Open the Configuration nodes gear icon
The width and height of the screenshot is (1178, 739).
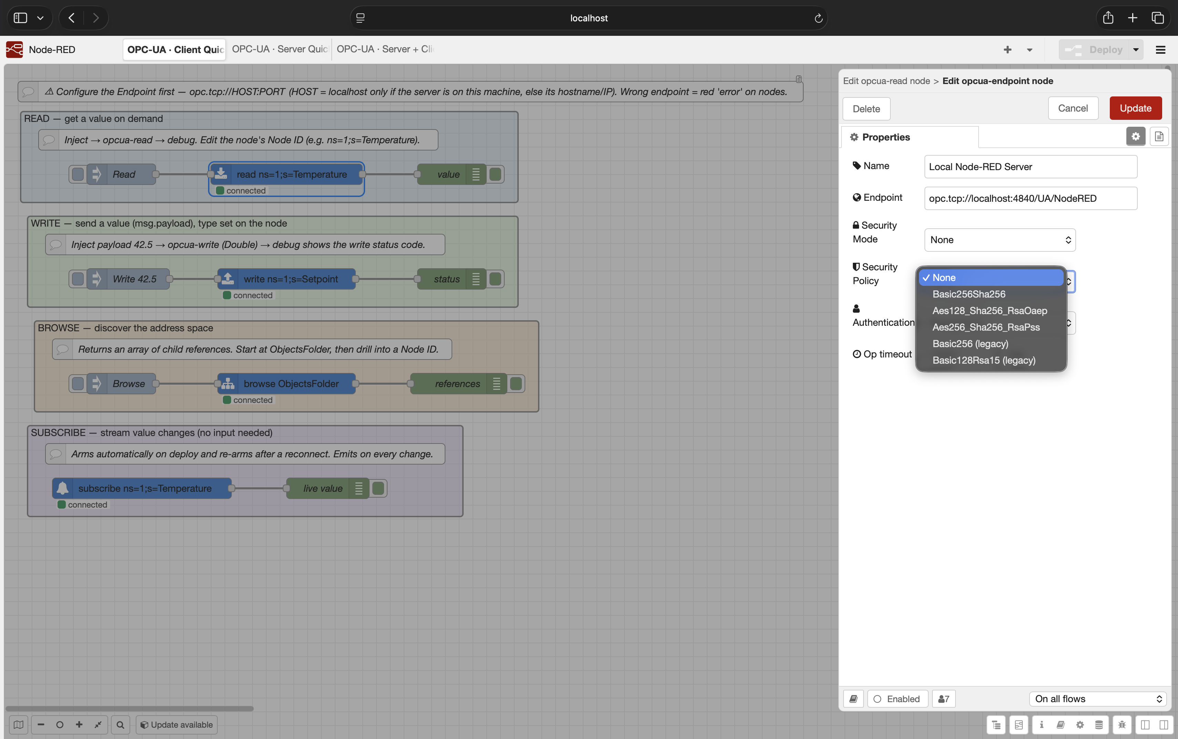point(1080,725)
